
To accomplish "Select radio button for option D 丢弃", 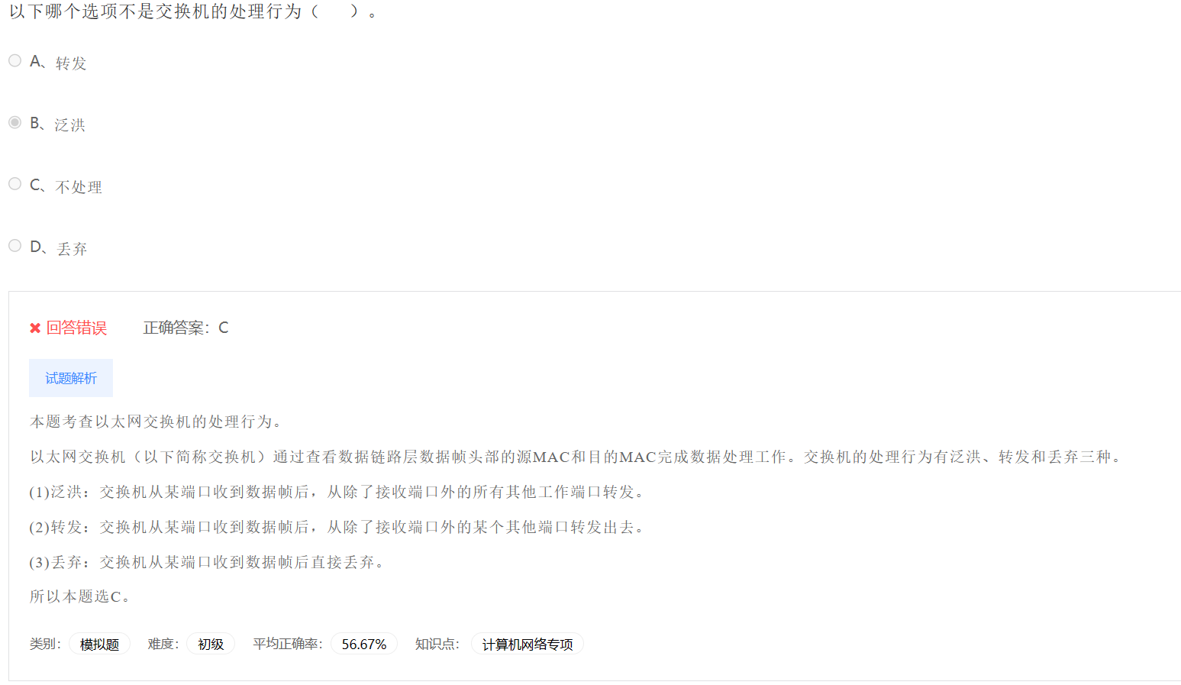I will (x=15, y=246).
